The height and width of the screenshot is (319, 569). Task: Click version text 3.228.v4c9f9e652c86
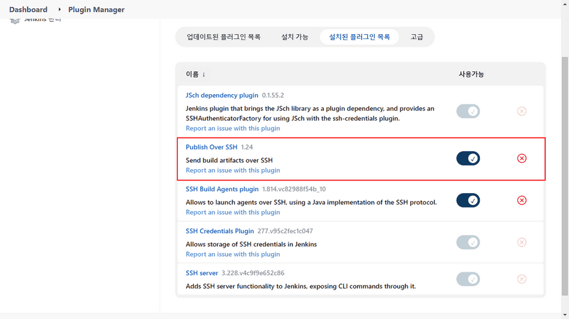click(x=253, y=273)
